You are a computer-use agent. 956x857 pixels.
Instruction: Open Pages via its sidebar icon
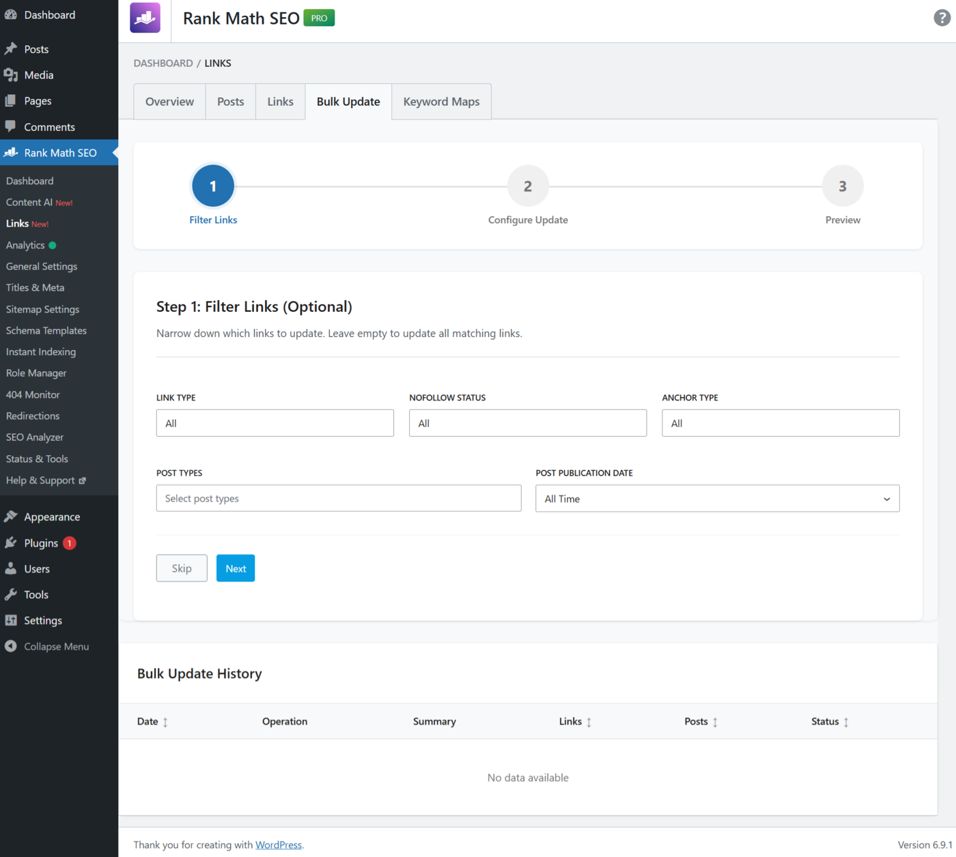12,100
